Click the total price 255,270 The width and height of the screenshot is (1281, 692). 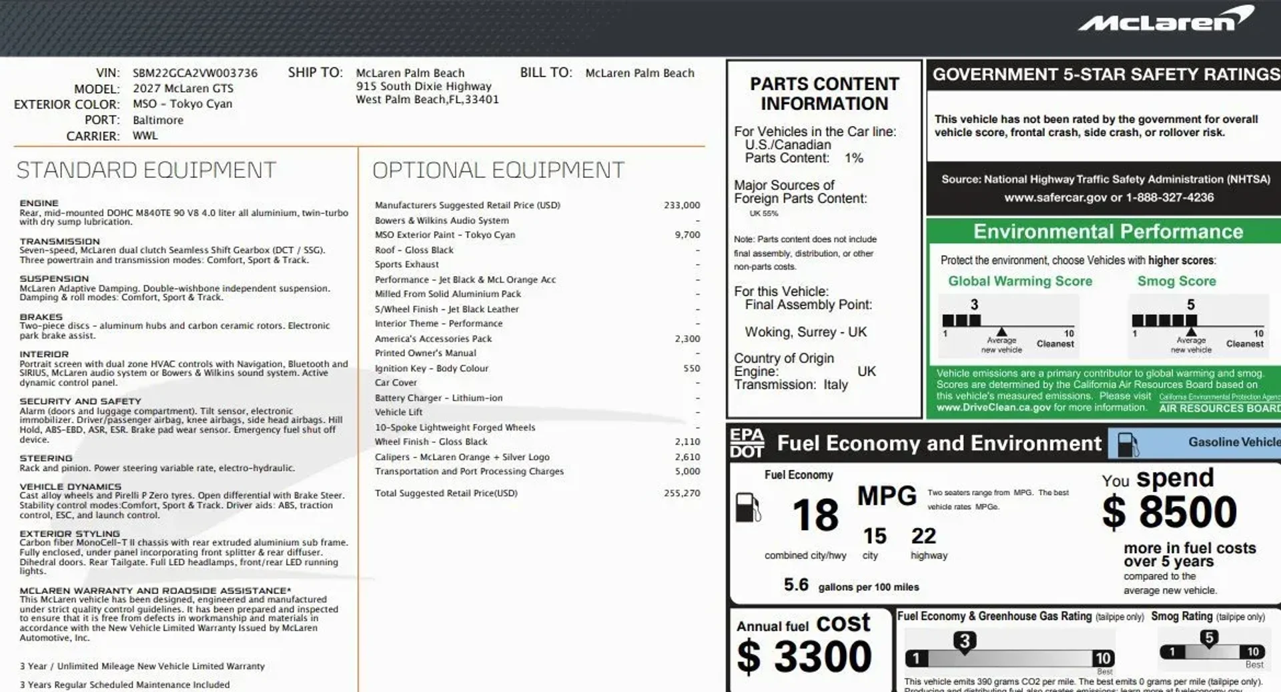tap(682, 493)
